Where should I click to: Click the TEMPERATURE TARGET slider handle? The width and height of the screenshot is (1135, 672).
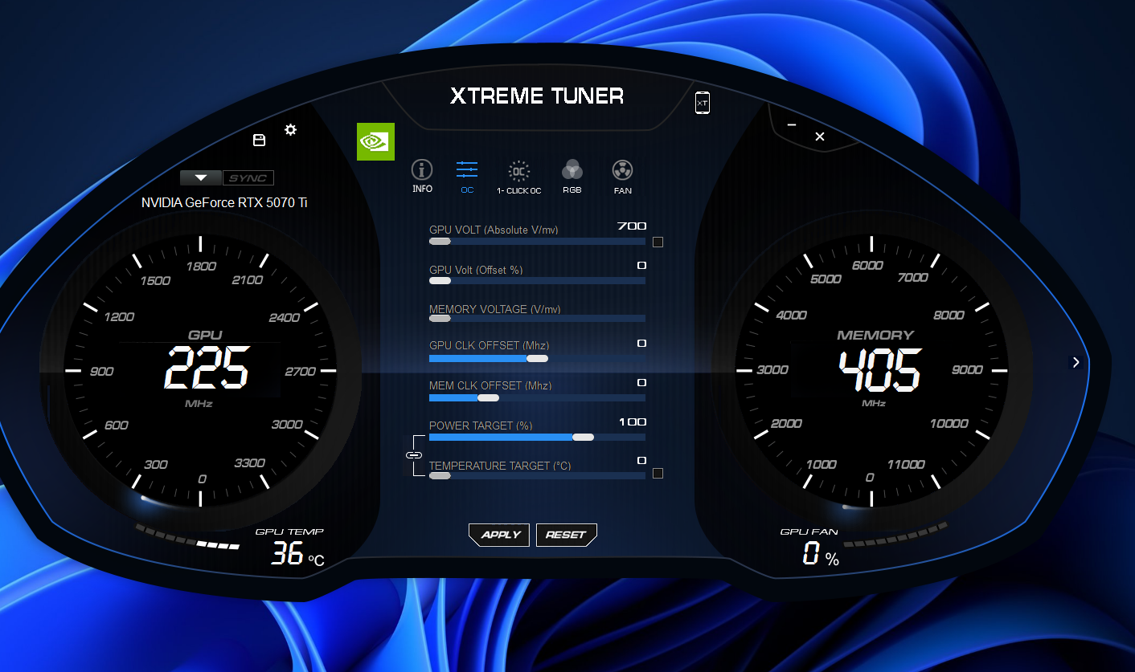pos(440,476)
